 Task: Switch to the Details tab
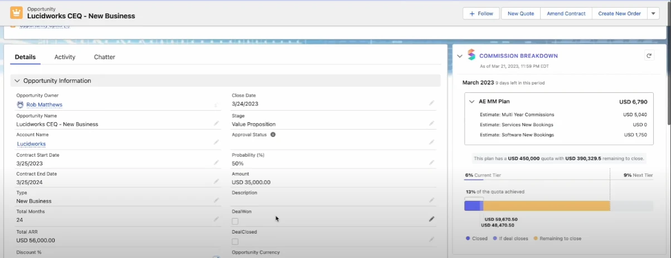[25, 57]
